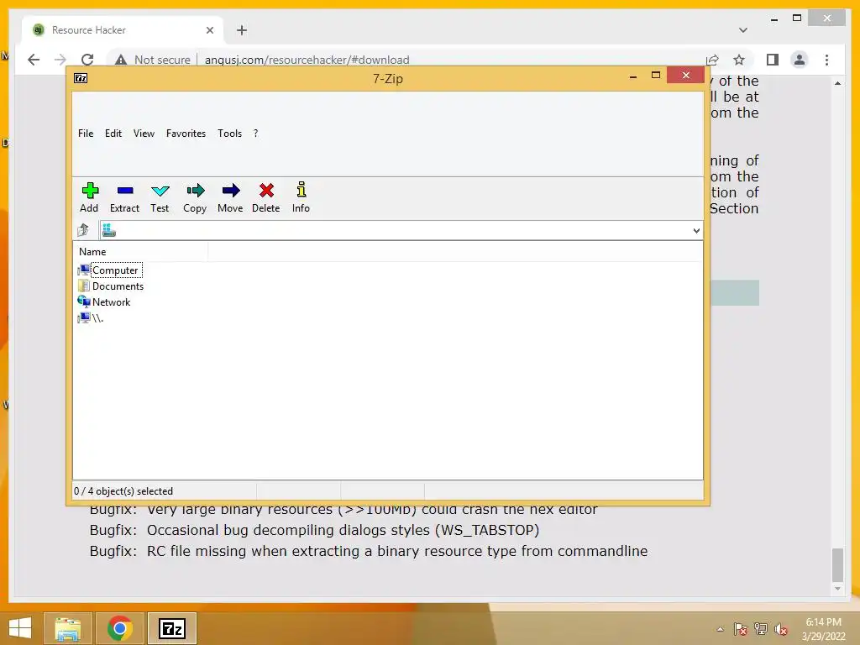The image size is (860, 645).
Task: Toggle Chrome's side panel
Action: pyautogui.click(x=773, y=60)
